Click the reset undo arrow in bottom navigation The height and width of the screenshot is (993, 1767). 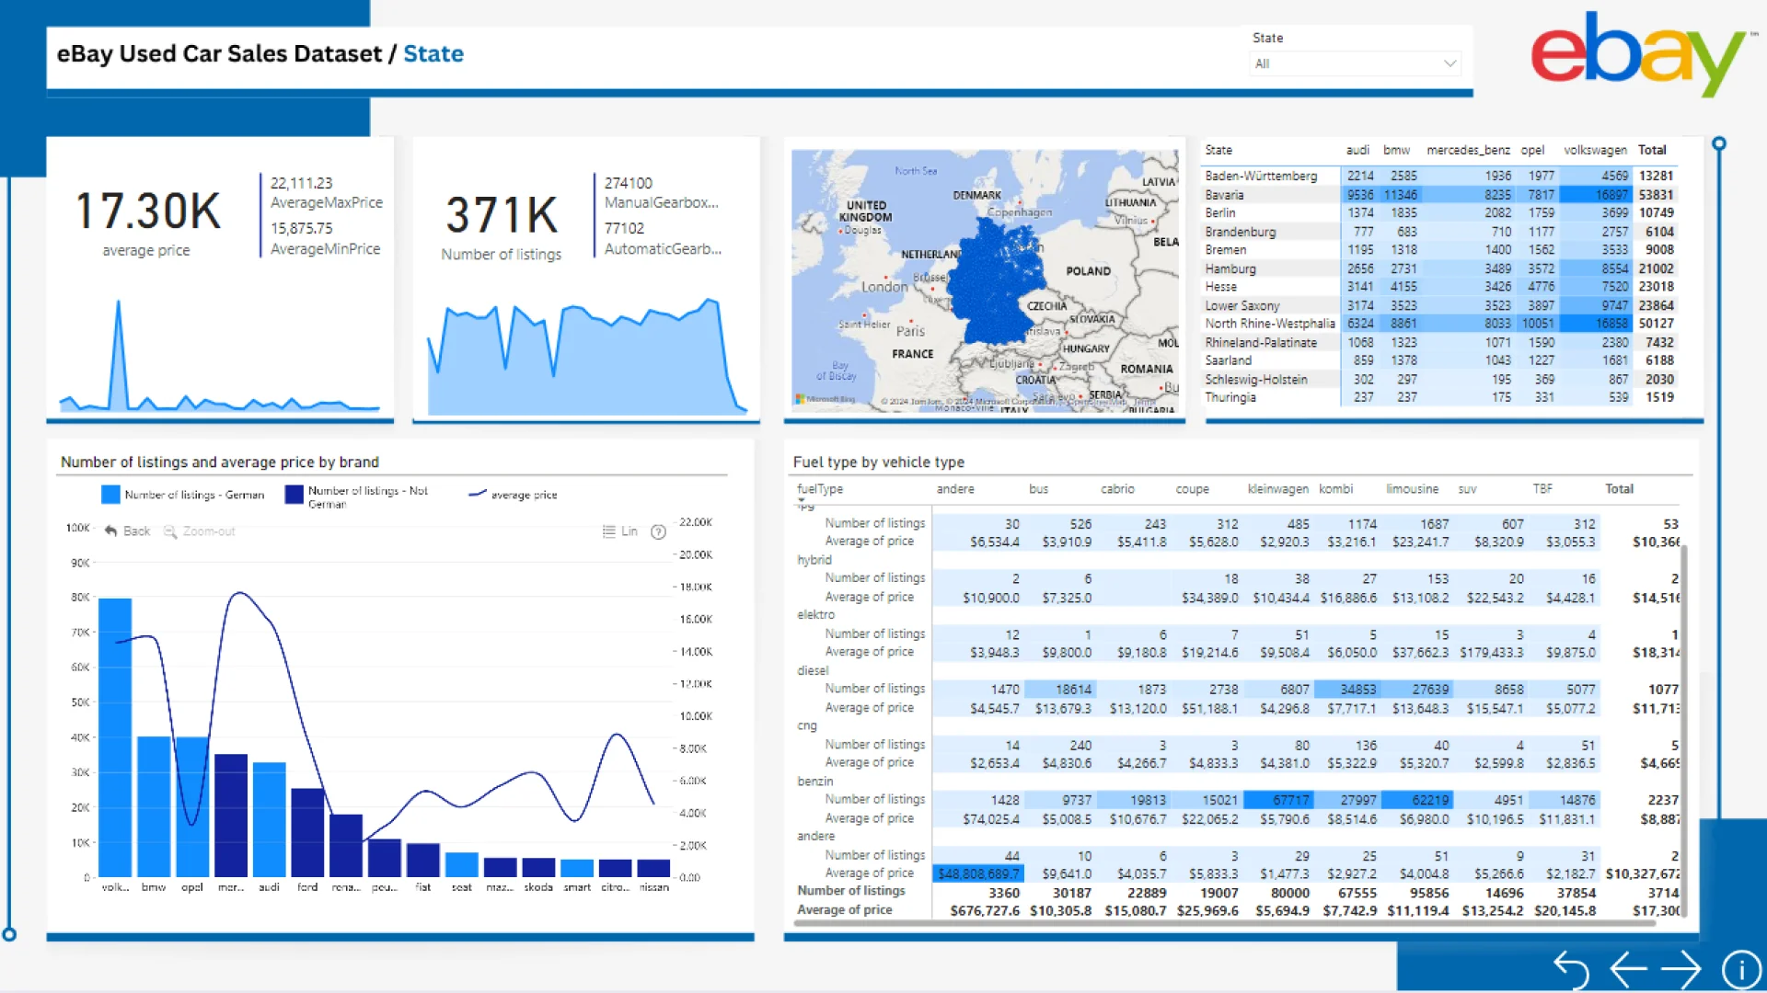click(1571, 969)
